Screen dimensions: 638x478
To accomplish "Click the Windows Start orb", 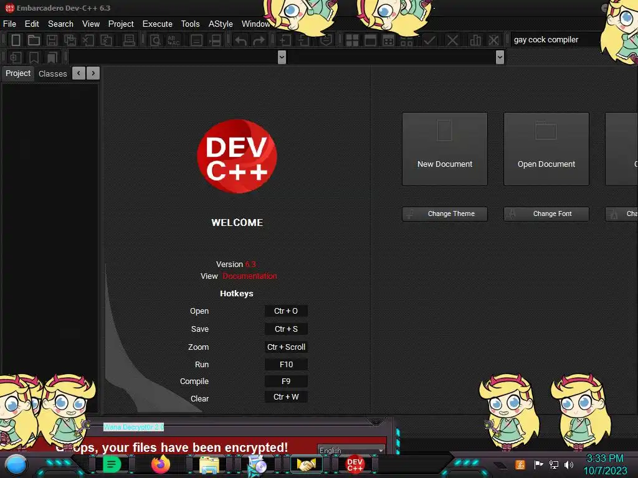I will click(16, 464).
